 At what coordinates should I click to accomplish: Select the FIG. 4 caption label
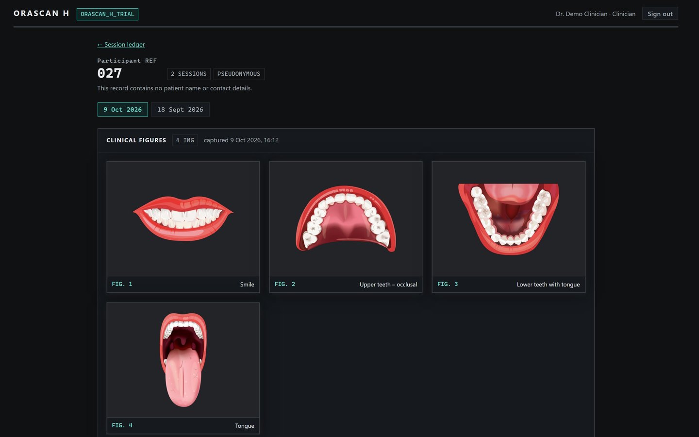pos(122,425)
